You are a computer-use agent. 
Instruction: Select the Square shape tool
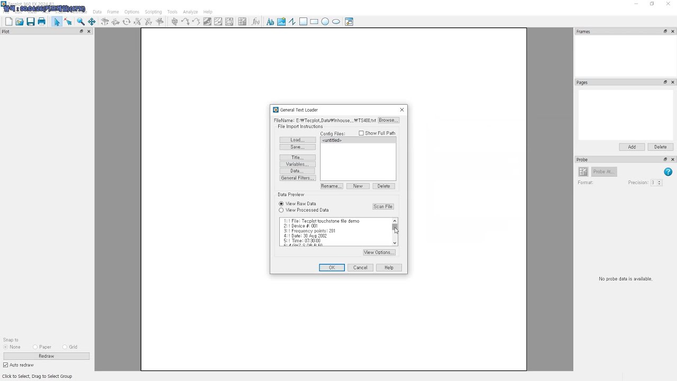tap(303, 22)
